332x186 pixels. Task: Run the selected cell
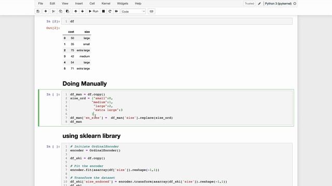[x=93, y=11]
